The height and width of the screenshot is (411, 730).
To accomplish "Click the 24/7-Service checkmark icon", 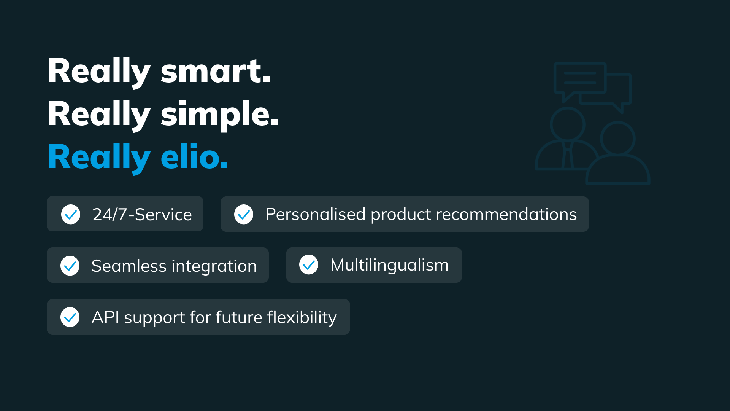I will (71, 214).
